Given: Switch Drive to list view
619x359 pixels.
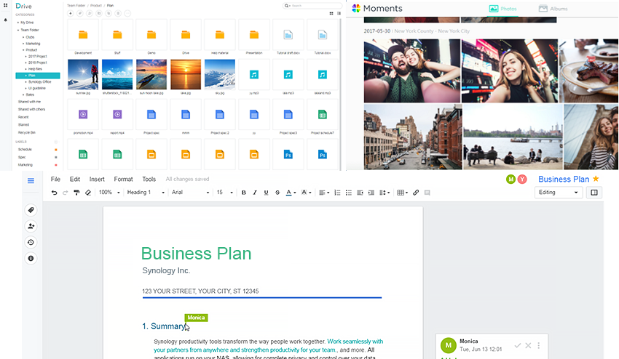Looking at the screenshot, I should (339, 13).
